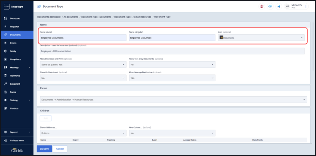Open Allow Download and Print dropdown
316x156 pixels.
83,65
